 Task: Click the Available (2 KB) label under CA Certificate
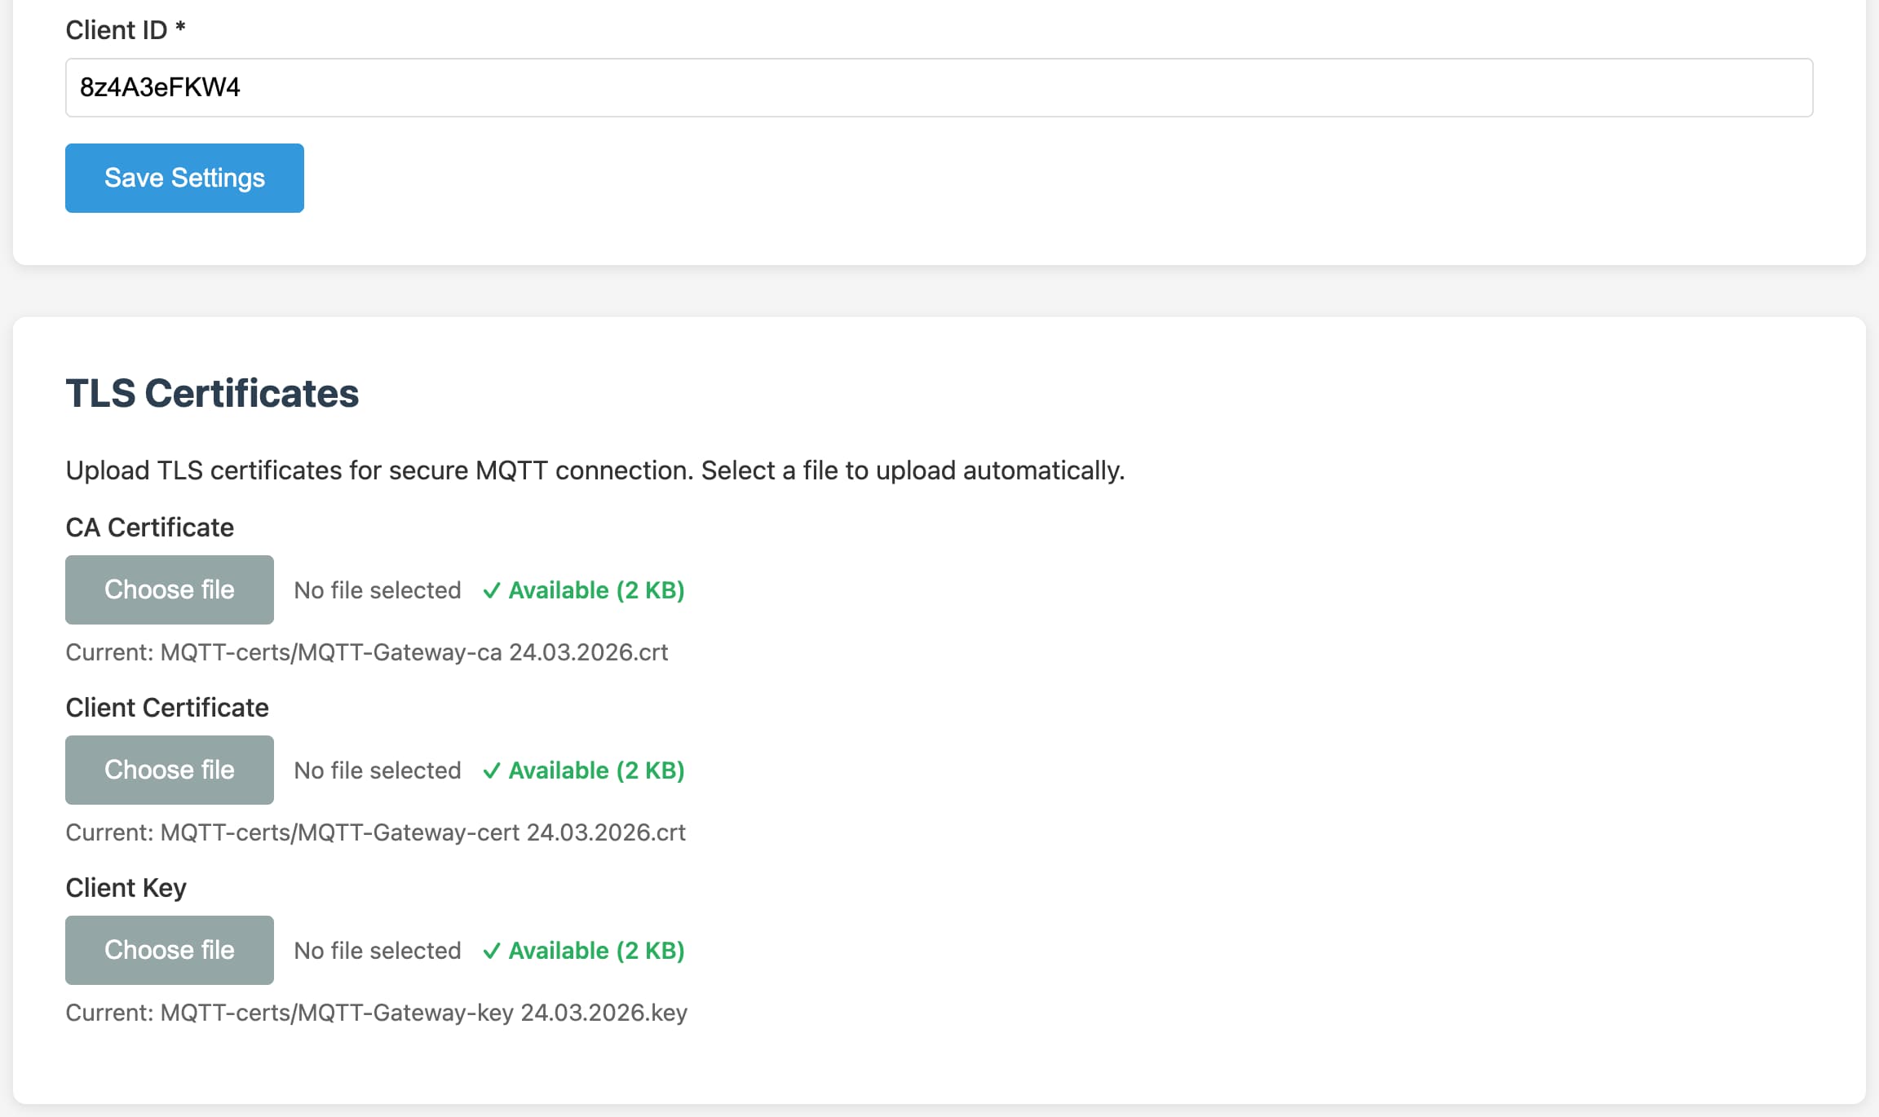click(596, 589)
